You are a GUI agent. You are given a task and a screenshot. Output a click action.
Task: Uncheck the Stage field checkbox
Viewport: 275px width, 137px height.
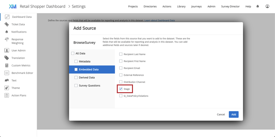pyautogui.click(x=121, y=89)
